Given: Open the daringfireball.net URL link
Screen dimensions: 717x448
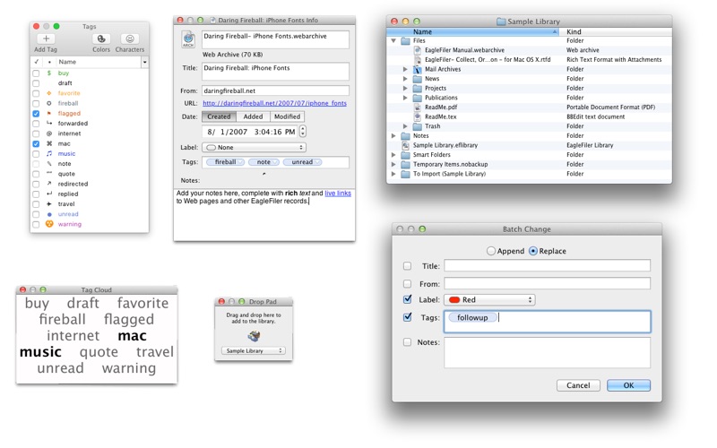Looking at the screenshot, I should point(274,103).
